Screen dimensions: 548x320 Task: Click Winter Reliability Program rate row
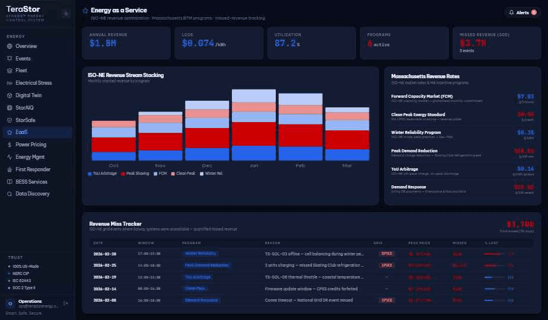[463, 135]
